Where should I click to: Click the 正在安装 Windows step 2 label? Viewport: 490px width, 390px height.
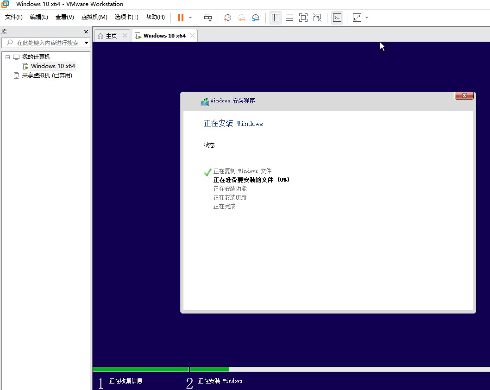[x=220, y=381]
